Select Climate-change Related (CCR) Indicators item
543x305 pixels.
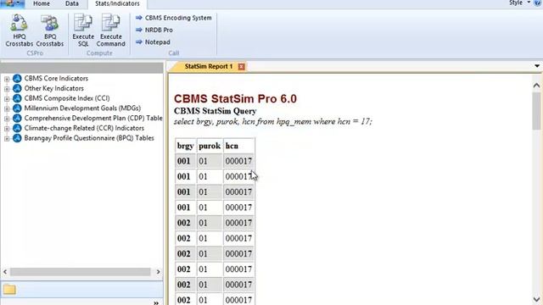click(x=84, y=128)
